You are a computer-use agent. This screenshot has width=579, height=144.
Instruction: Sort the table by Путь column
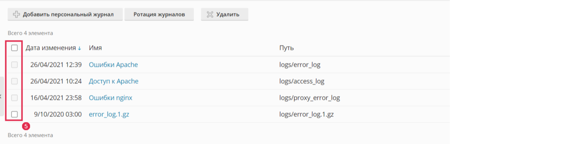[x=286, y=48]
